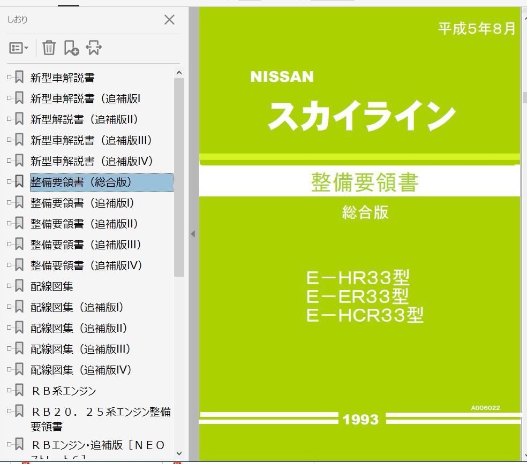Click the document view vertical scrollbar thumb
527x464 pixels.
525,97
